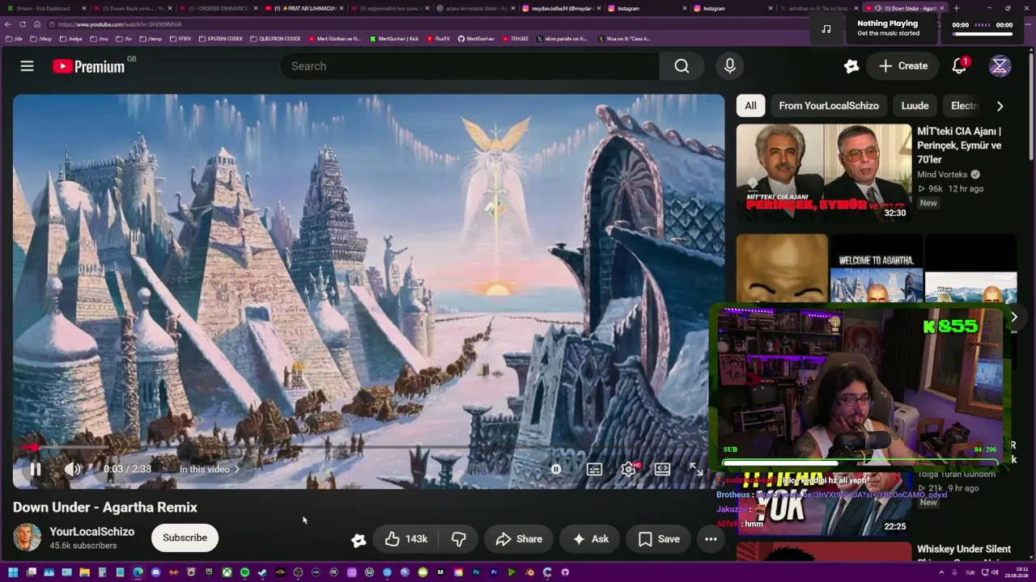Pause the video playback
1036x582 pixels.
(36, 469)
